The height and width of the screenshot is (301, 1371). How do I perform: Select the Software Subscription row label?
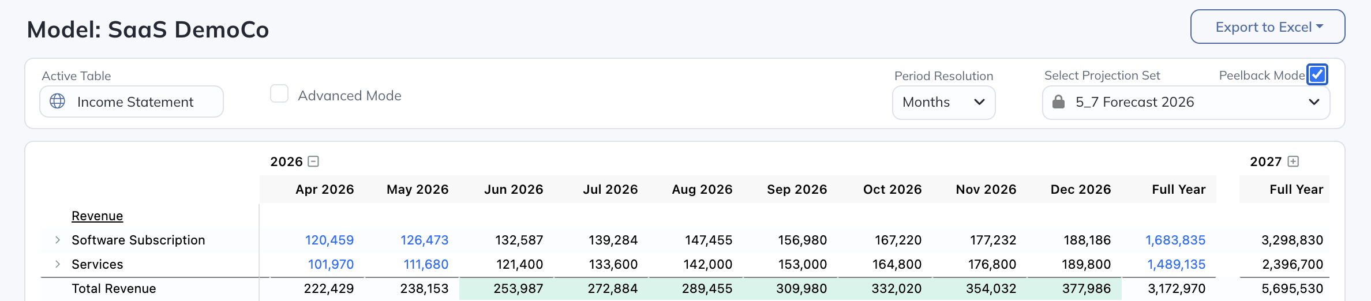[x=138, y=240]
